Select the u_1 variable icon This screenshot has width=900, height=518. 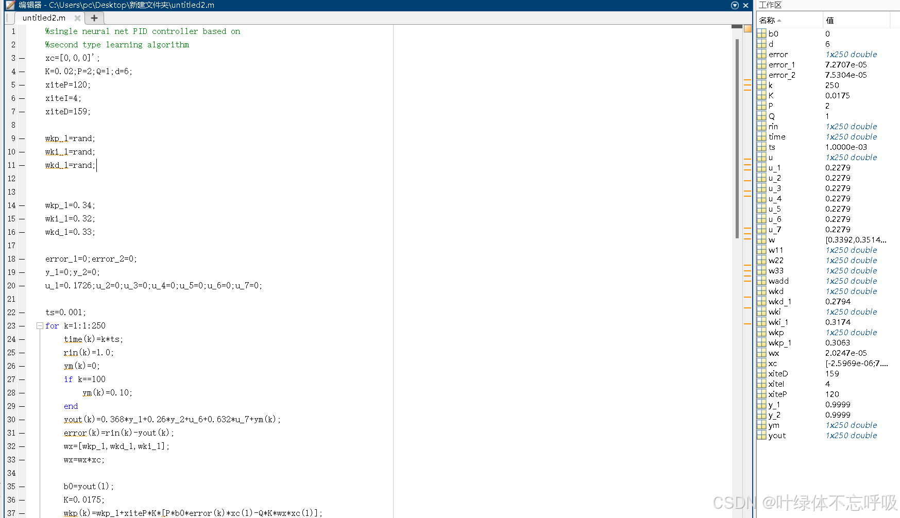(x=761, y=167)
